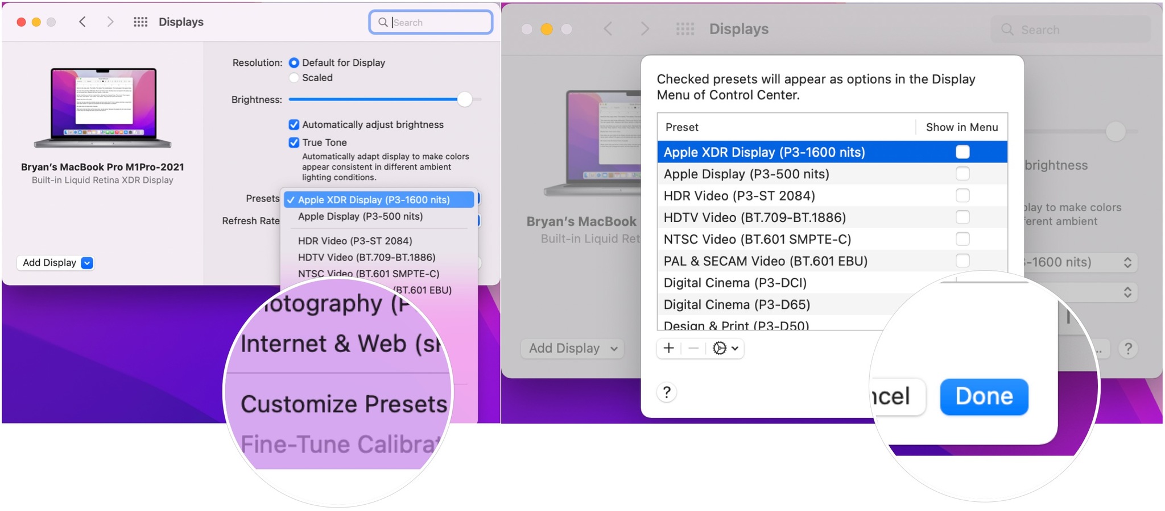This screenshot has width=1165, height=511.
Task: Open the show-all grid icon beside Displays
Action: coord(140,22)
